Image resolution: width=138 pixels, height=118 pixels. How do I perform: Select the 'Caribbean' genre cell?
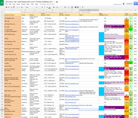click(25, 74)
